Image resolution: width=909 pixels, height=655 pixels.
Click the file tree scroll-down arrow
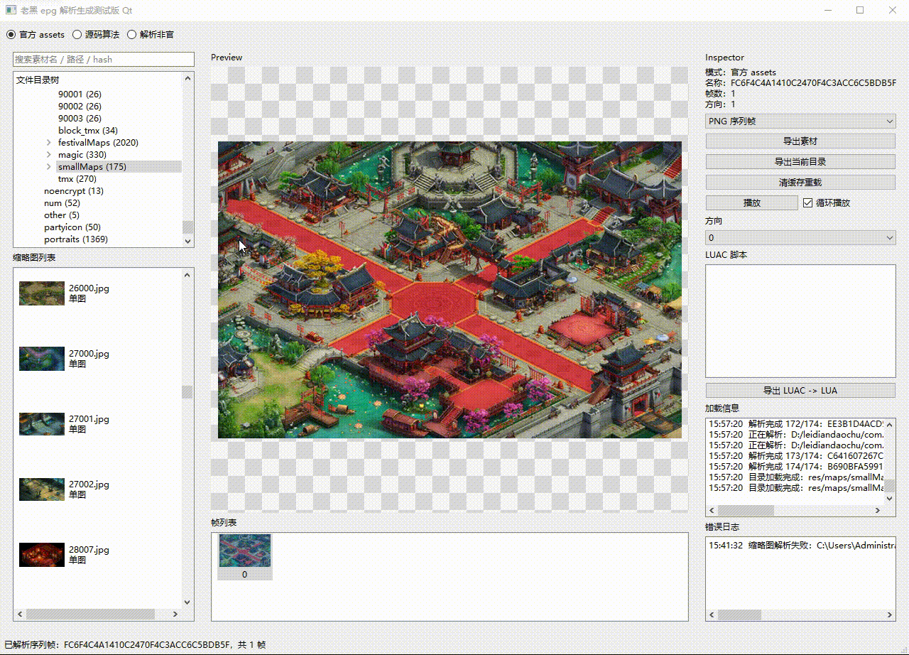[x=187, y=241]
